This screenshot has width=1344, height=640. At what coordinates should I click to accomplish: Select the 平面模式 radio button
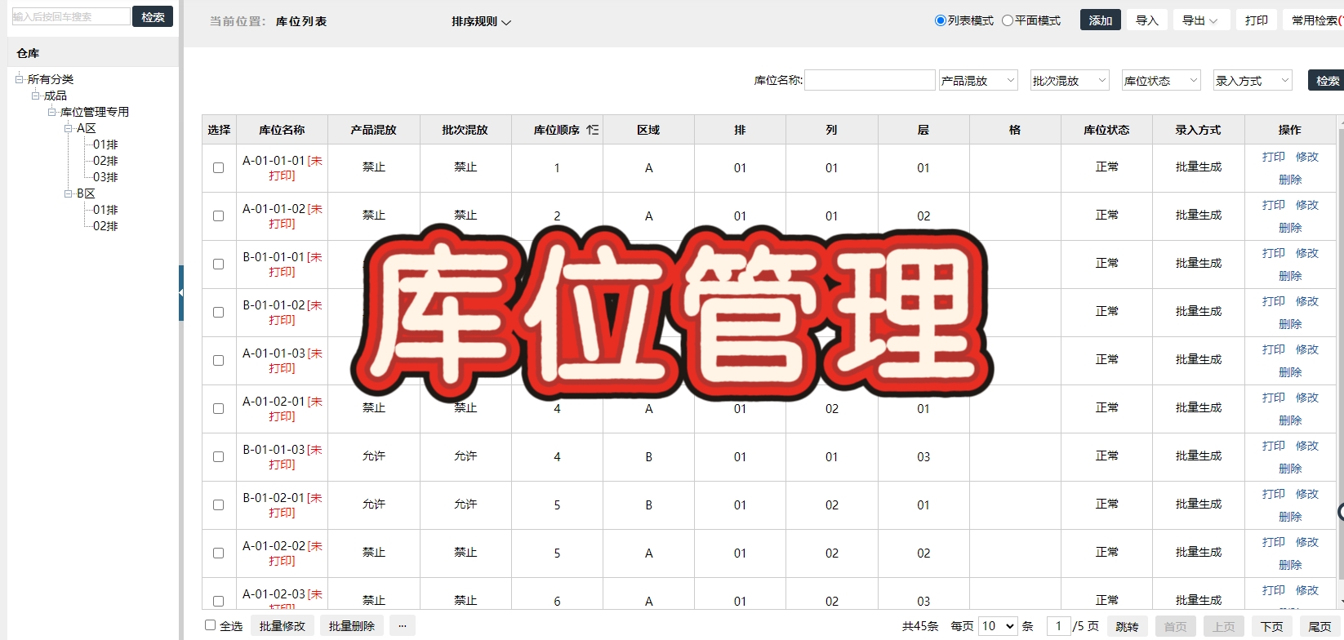point(1008,20)
